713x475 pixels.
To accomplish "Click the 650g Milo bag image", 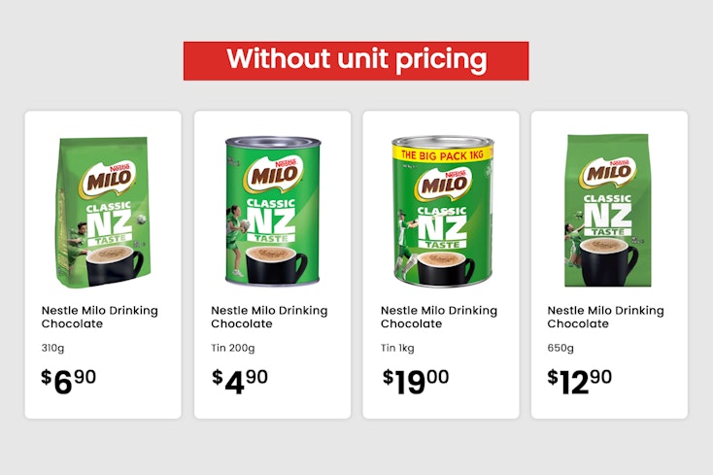I will tap(609, 211).
